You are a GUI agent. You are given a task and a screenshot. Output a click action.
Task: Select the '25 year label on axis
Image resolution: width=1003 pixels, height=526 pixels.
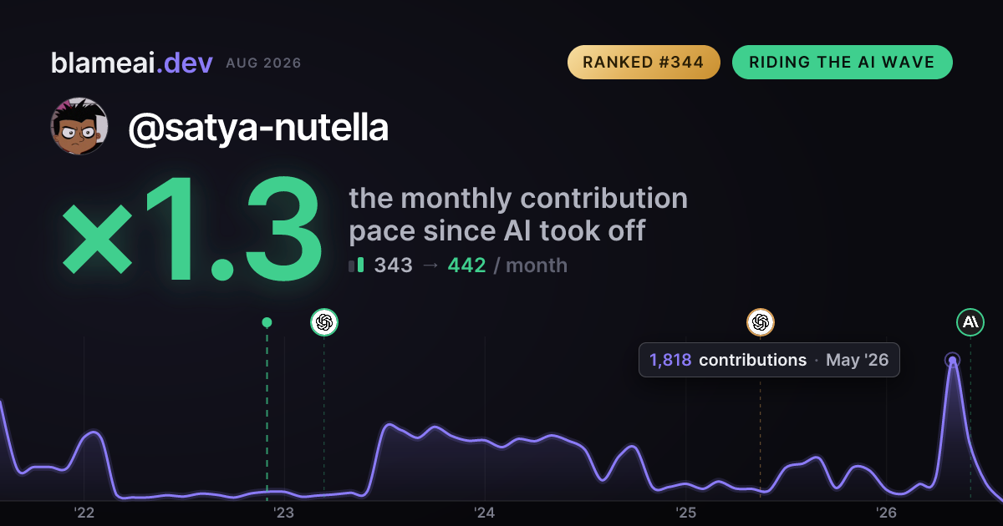click(685, 513)
